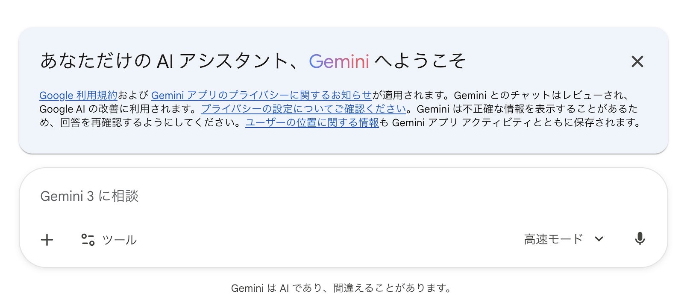
Task: Open the 高速モード mode selector
Action: (x=553, y=239)
